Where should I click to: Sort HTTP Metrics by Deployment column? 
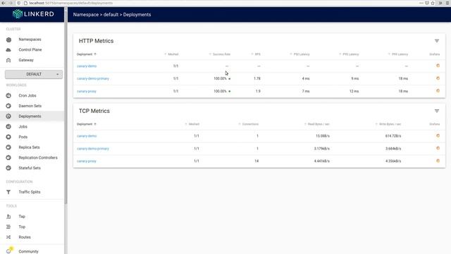[x=86, y=54]
